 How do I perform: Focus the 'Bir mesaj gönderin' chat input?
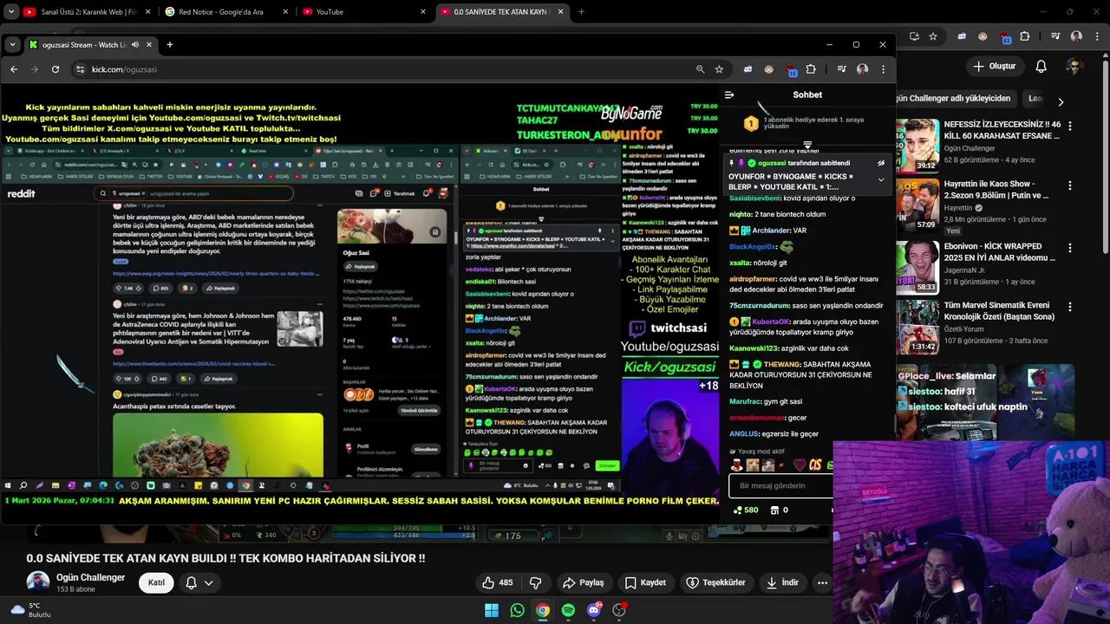pyautogui.click(x=780, y=486)
